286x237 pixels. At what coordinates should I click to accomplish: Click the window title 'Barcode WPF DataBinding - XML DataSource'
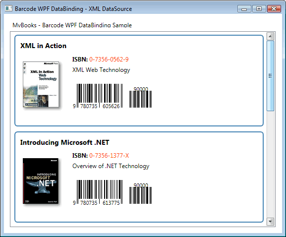tap(73, 9)
